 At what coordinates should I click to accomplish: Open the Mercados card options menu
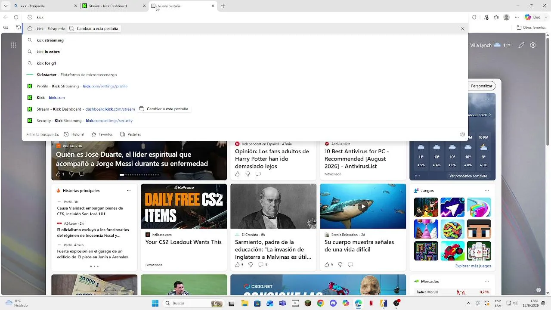pos(487,281)
